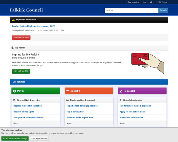Open Find school holiday dates

click(131, 117)
